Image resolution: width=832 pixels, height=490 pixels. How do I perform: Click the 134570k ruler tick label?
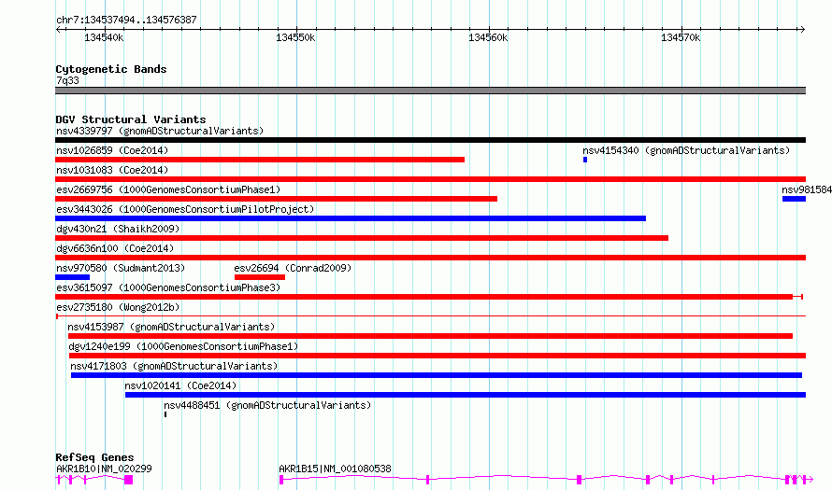(681, 37)
